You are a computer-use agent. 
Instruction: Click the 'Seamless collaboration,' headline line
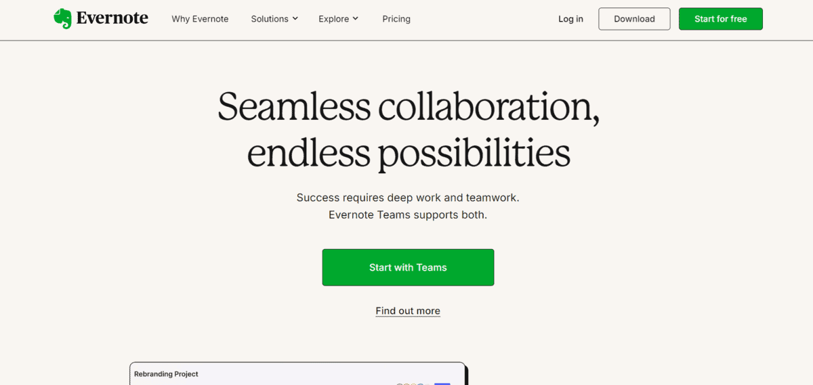408,107
